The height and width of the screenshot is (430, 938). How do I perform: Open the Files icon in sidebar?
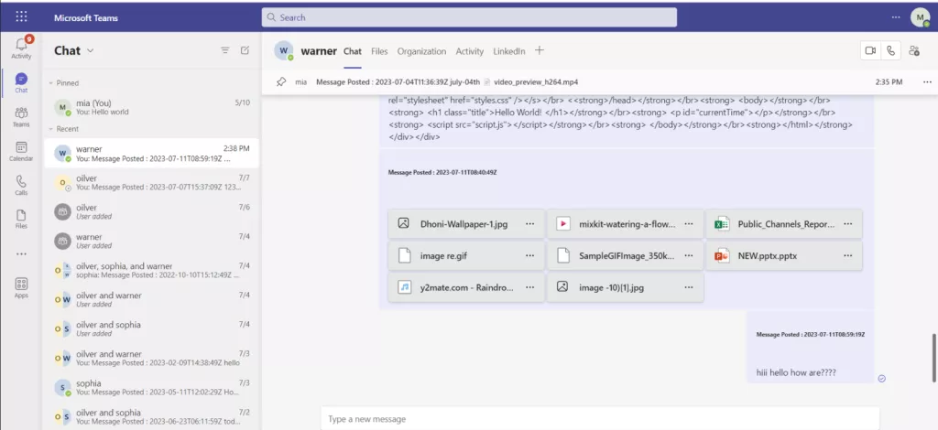pyautogui.click(x=21, y=220)
